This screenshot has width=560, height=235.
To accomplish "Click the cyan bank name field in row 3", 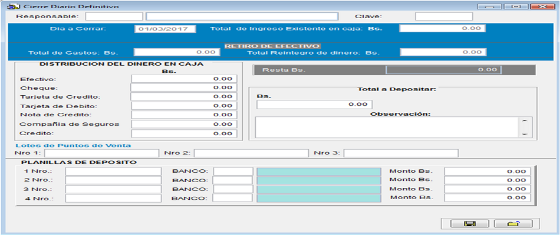I will point(318,189).
